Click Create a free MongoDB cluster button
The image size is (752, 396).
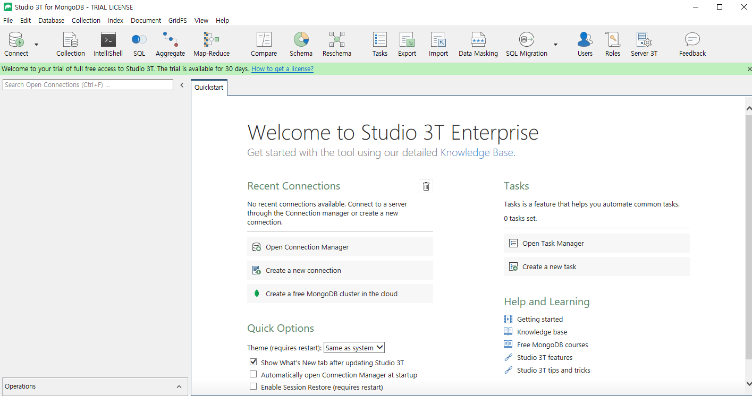pyautogui.click(x=340, y=294)
